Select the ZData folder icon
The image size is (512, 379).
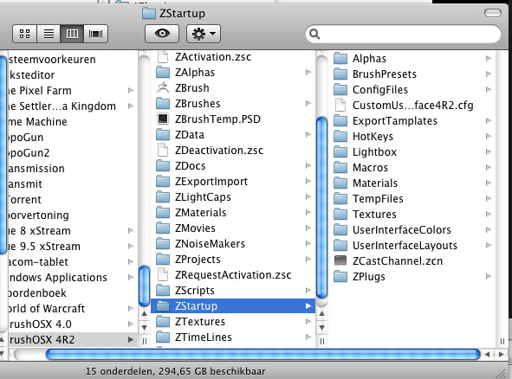point(163,134)
